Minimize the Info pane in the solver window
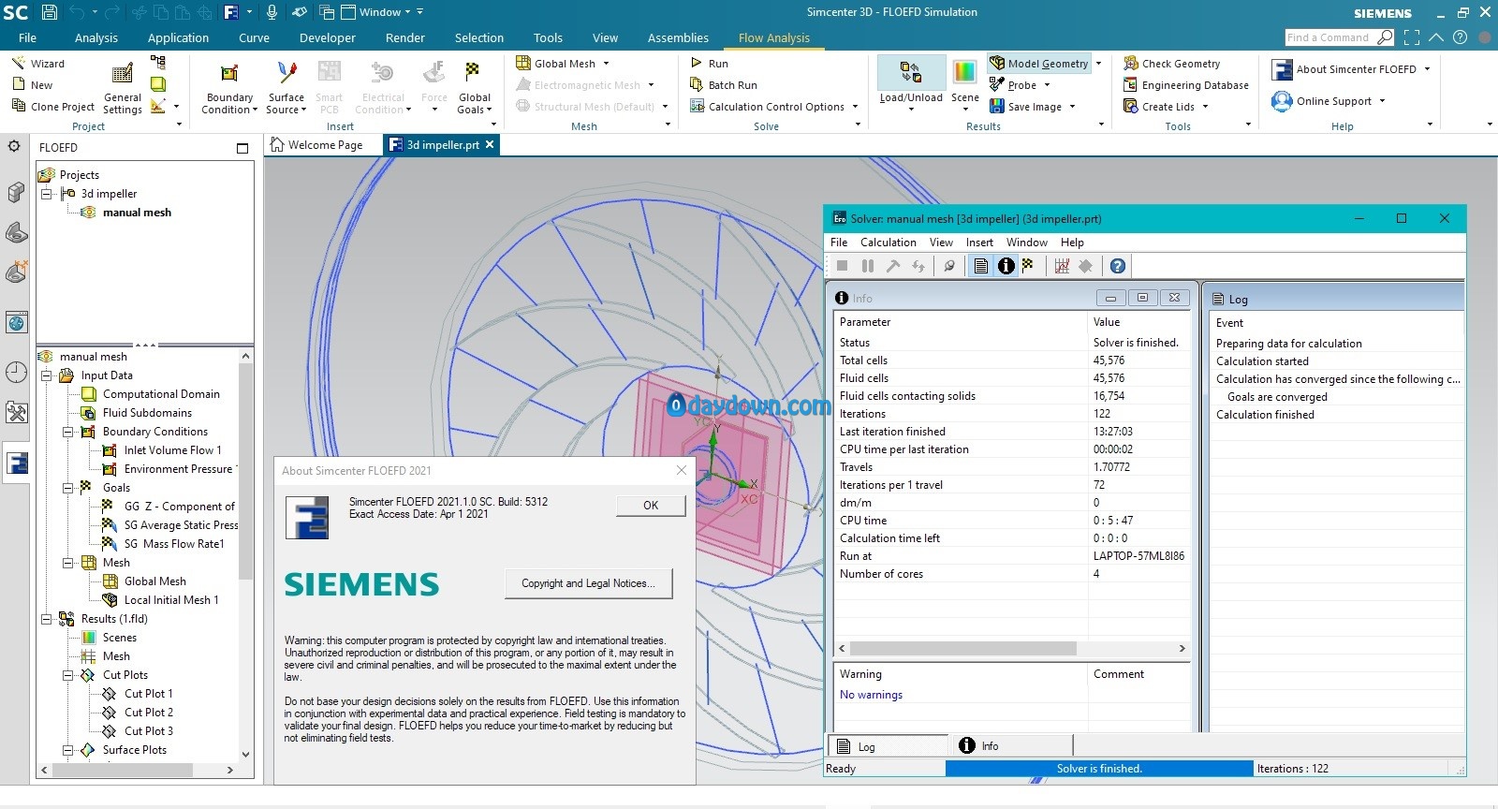This screenshot has width=1498, height=809. pos(1110,298)
